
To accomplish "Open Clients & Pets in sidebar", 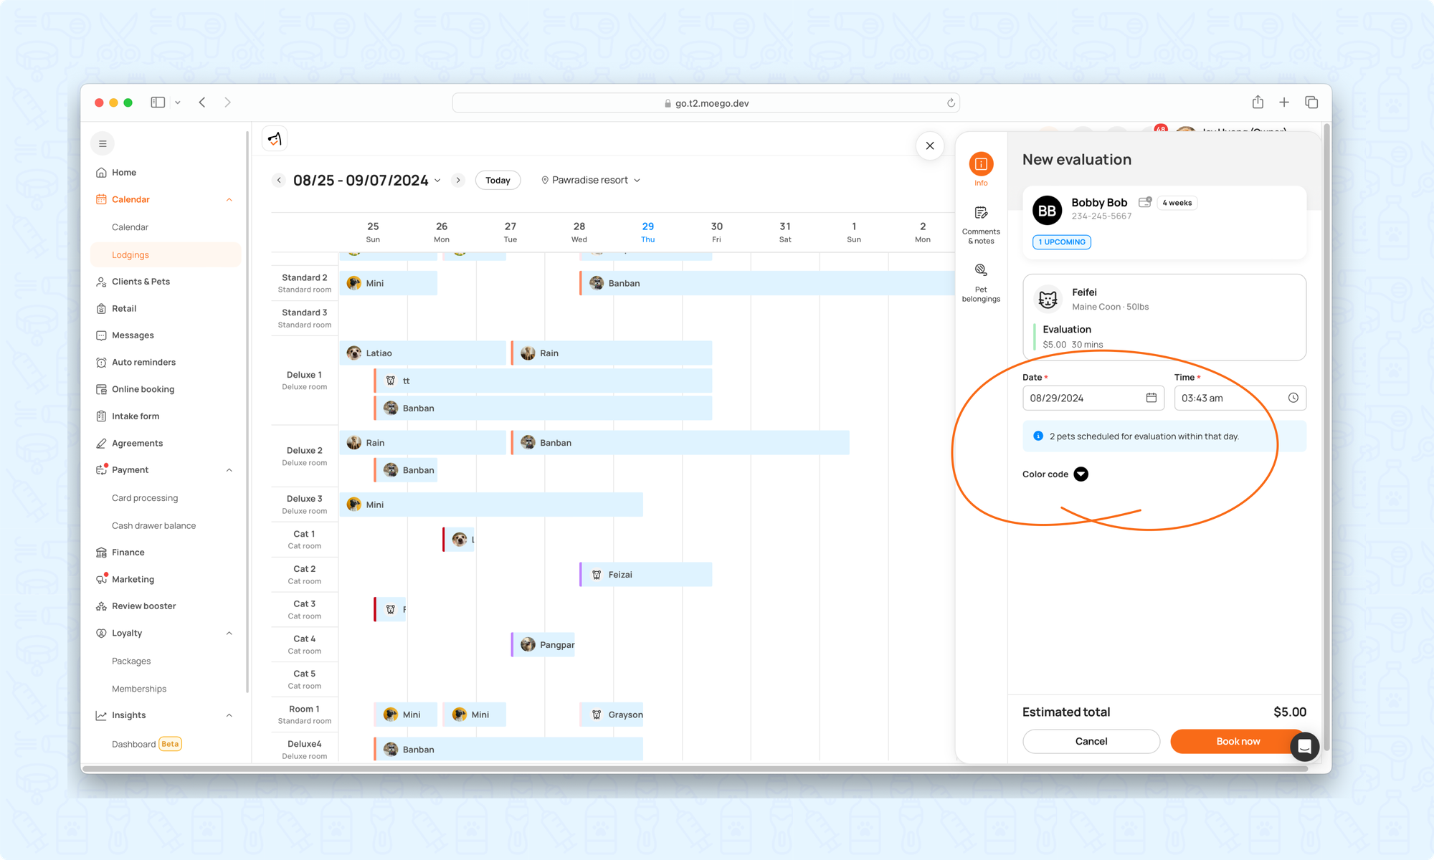I will point(141,282).
